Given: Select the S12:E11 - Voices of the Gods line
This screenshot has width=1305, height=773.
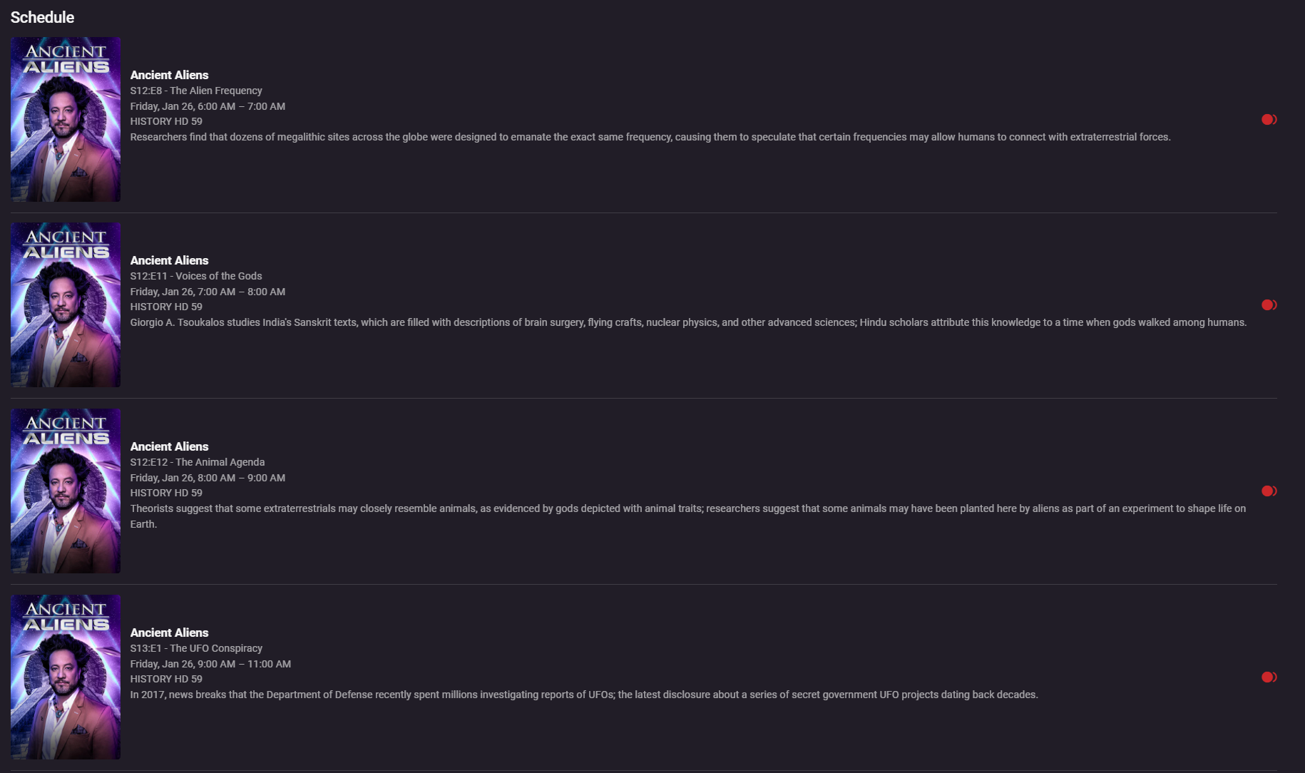Looking at the screenshot, I should pos(196,276).
